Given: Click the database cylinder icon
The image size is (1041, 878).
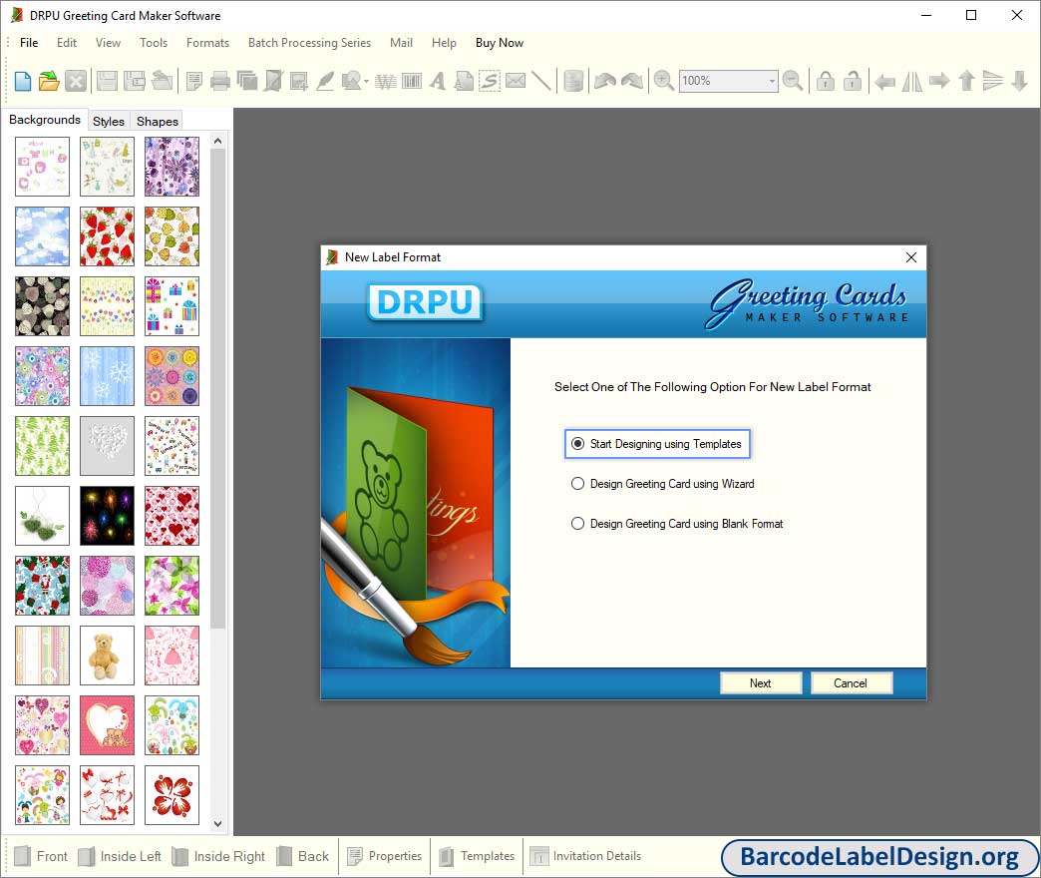Looking at the screenshot, I should tap(573, 81).
